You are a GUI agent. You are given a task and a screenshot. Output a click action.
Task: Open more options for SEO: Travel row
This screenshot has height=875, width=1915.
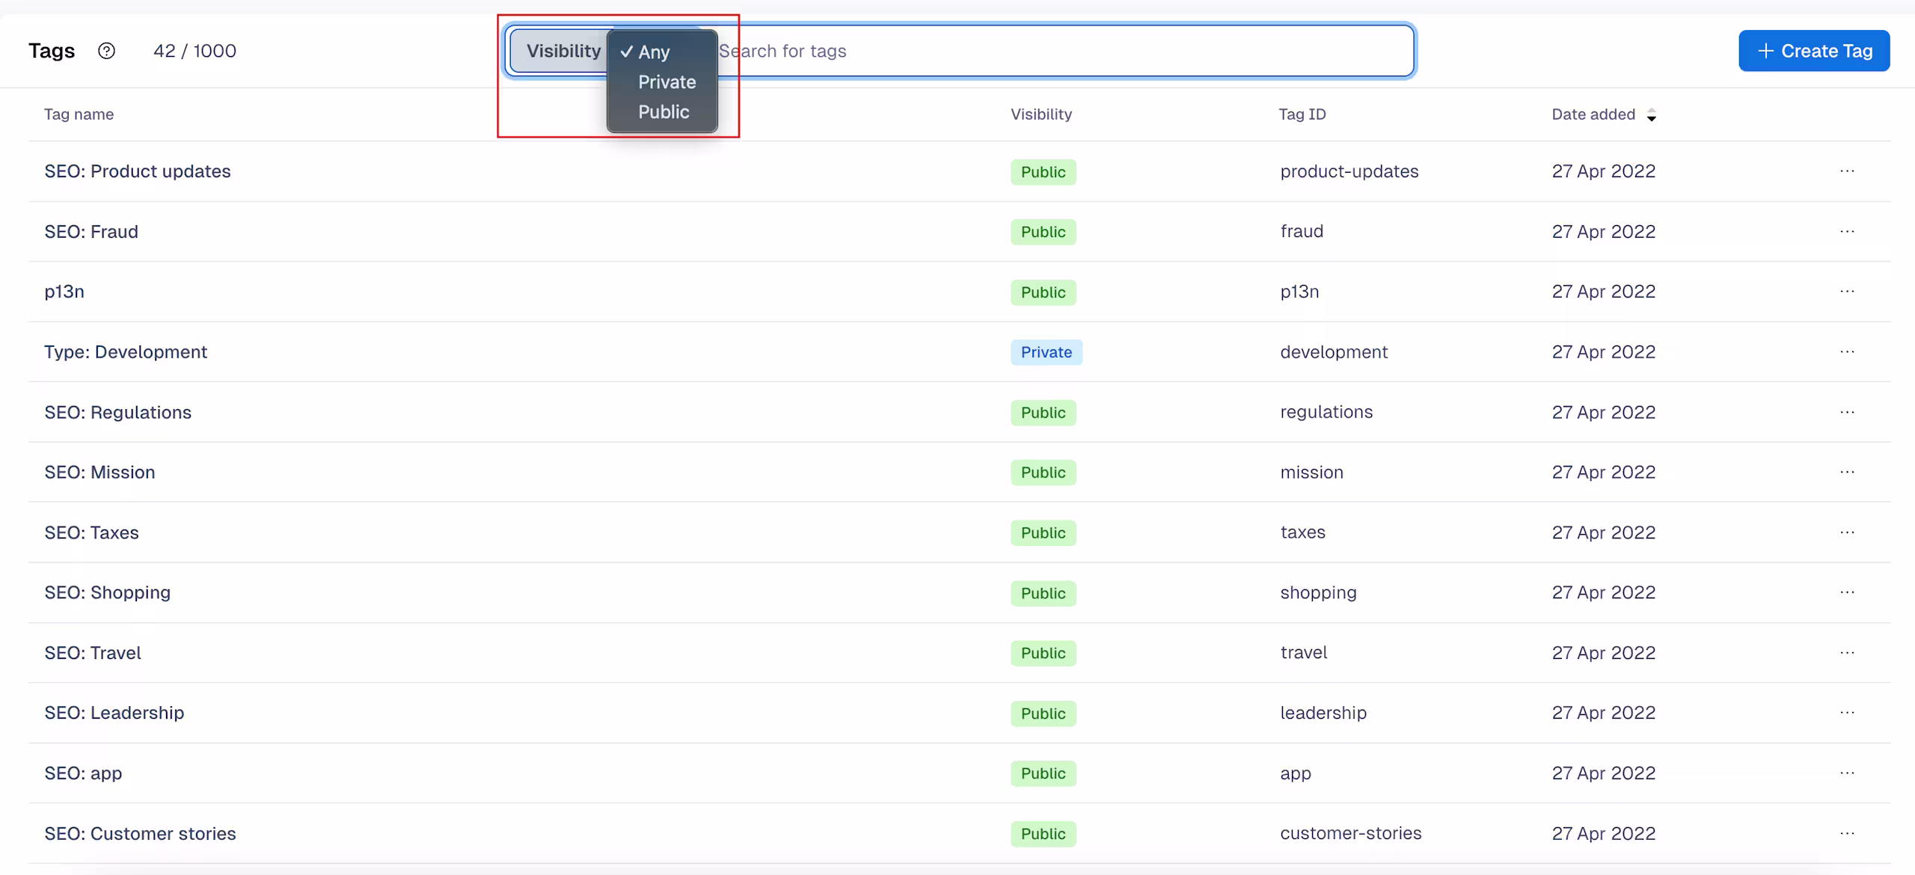pyautogui.click(x=1847, y=653)
